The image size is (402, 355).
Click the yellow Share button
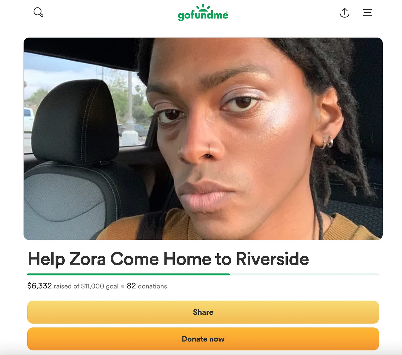pyautogui.click(x=203, y=312)
